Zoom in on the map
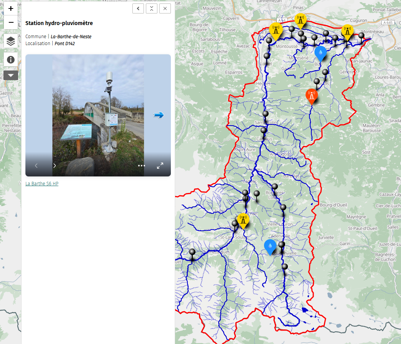The height and width of the screenshot is (344, 401). pyautogui.click(x=11, y=8)
